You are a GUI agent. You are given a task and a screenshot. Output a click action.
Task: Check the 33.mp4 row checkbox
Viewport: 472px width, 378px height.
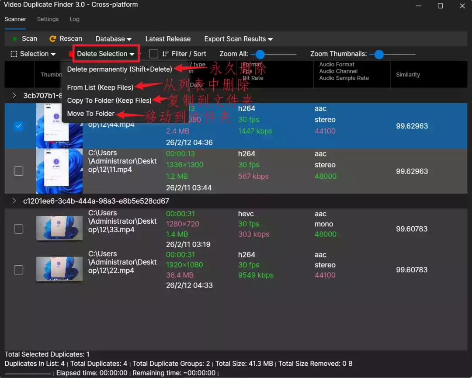(x=19, y=229)
